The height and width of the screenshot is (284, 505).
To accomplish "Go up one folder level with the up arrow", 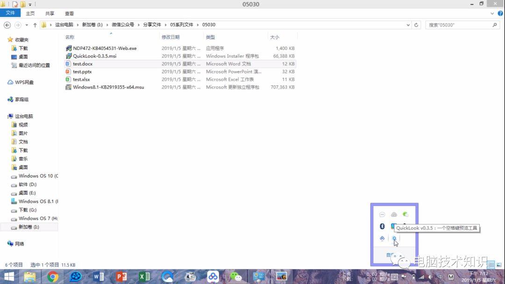I will point(35,25).
